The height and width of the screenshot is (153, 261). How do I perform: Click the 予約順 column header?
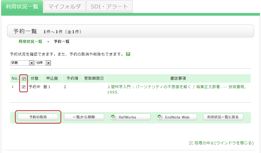(72, 78)
